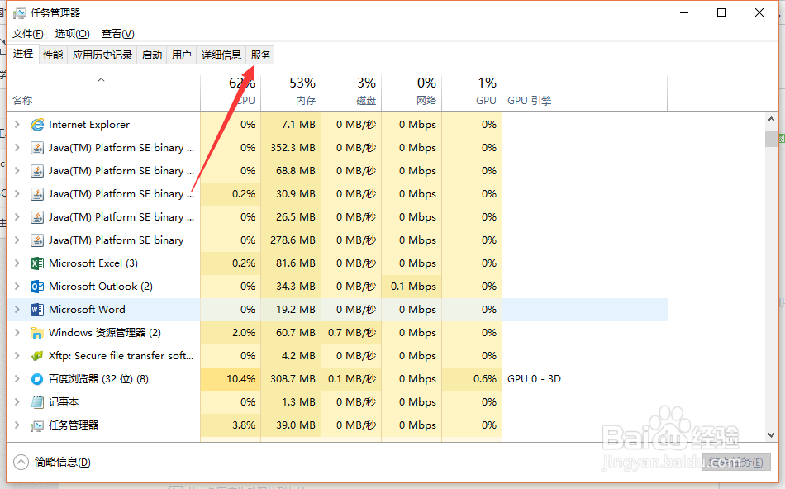Click the Java icon in the 68.8 MB row

point(37,171)
